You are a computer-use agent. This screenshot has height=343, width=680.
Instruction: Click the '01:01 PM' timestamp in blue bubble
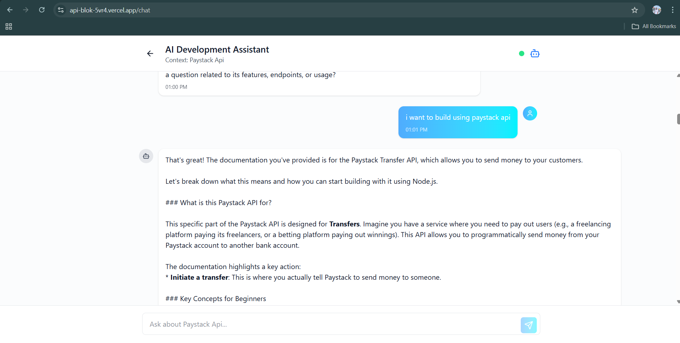[x=417, y=130]
